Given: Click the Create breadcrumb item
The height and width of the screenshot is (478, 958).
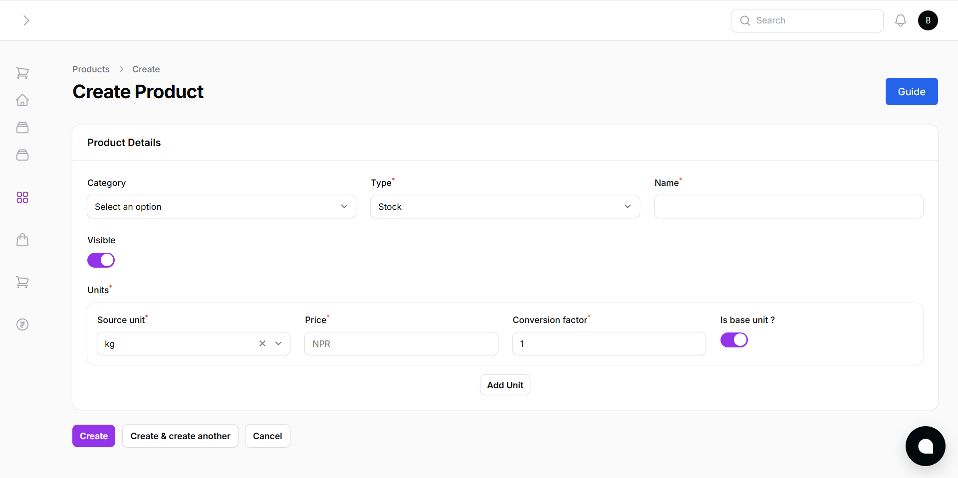Looking at the screenshot, I should tap(146, 69).
